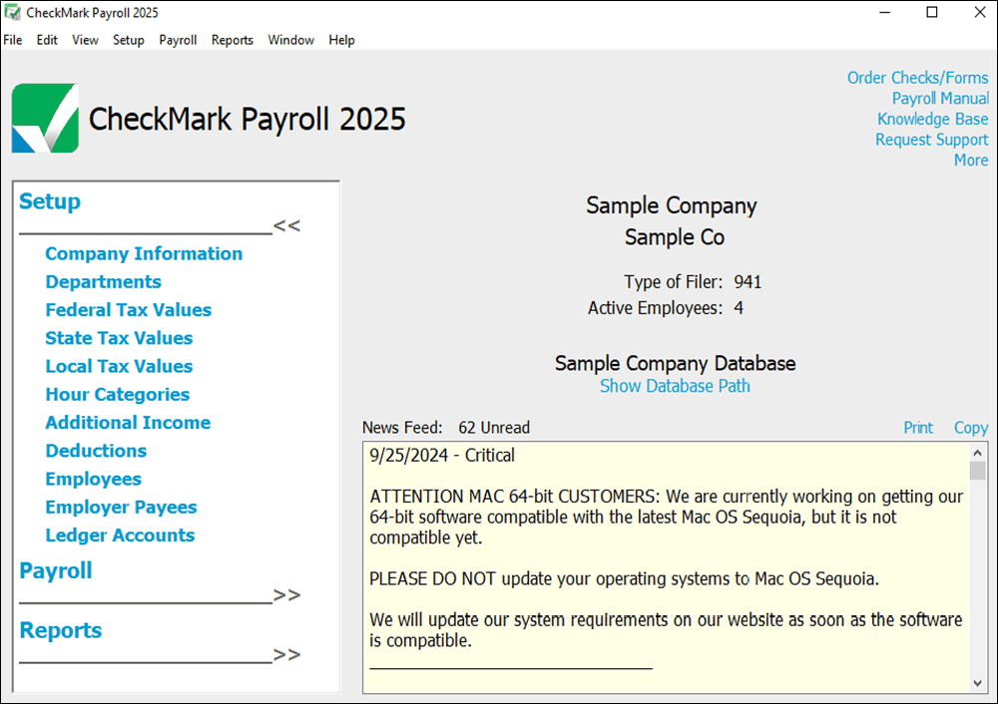This screenshot has height=704, width=998.
Task: Open the Payroll menu in menu bar
Action: point(178,40)
